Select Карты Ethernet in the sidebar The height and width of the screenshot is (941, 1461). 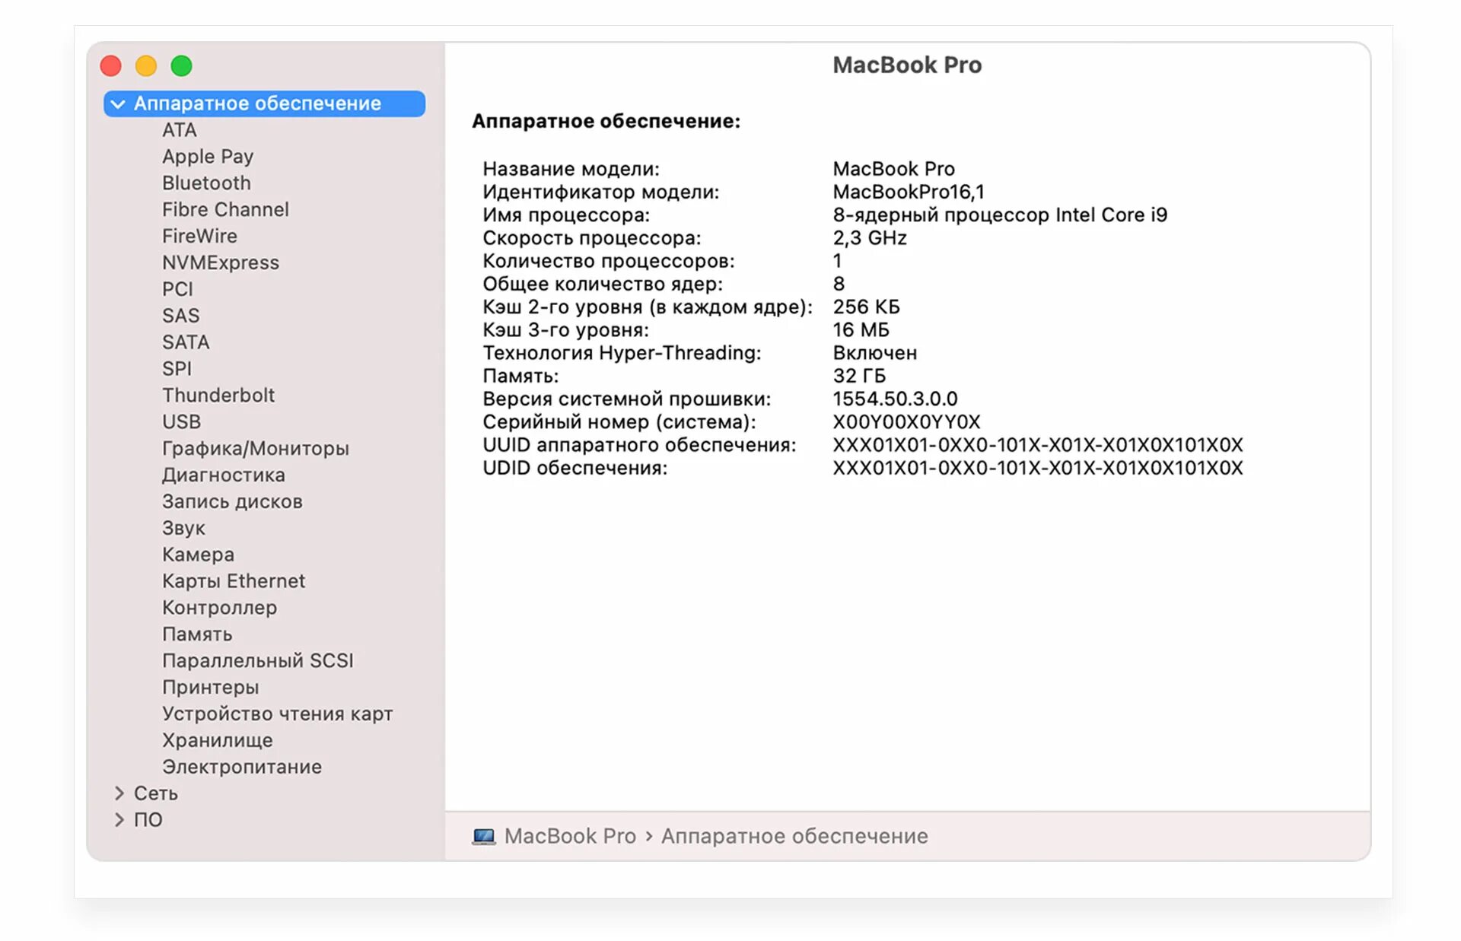pyautogui.click(x=233, y=581)
